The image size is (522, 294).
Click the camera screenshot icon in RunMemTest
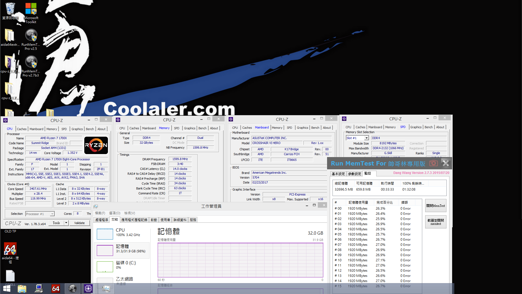434,163
